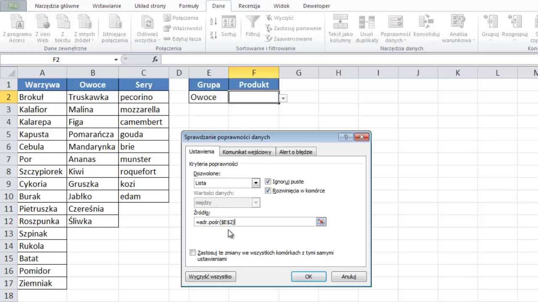Viewport: 538px width, 302px height.
Task: Click the Anuluj button
Action: point(349,276)
